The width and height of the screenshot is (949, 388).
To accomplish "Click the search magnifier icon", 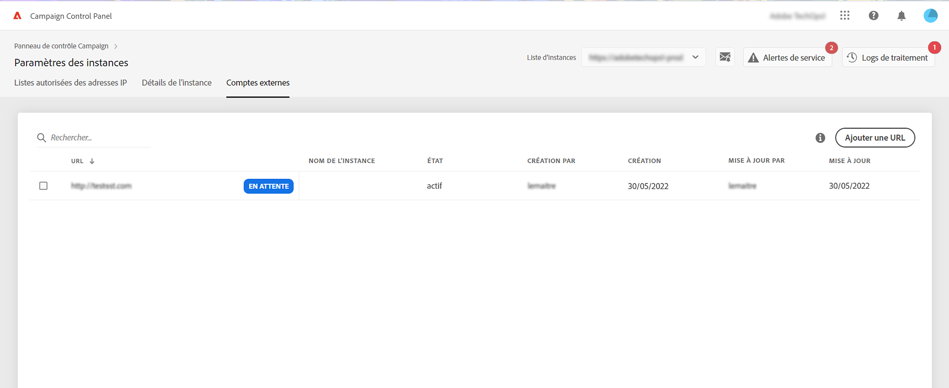I will pos(41,137).
